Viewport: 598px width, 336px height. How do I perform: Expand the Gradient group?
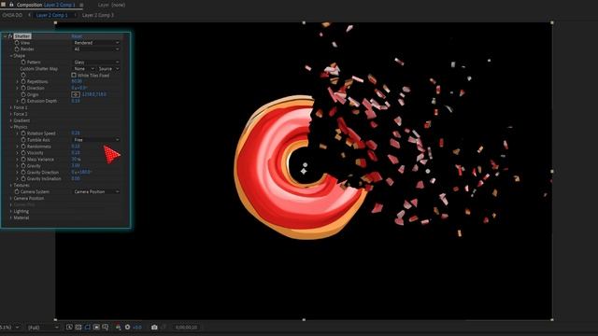coord(11,120)
